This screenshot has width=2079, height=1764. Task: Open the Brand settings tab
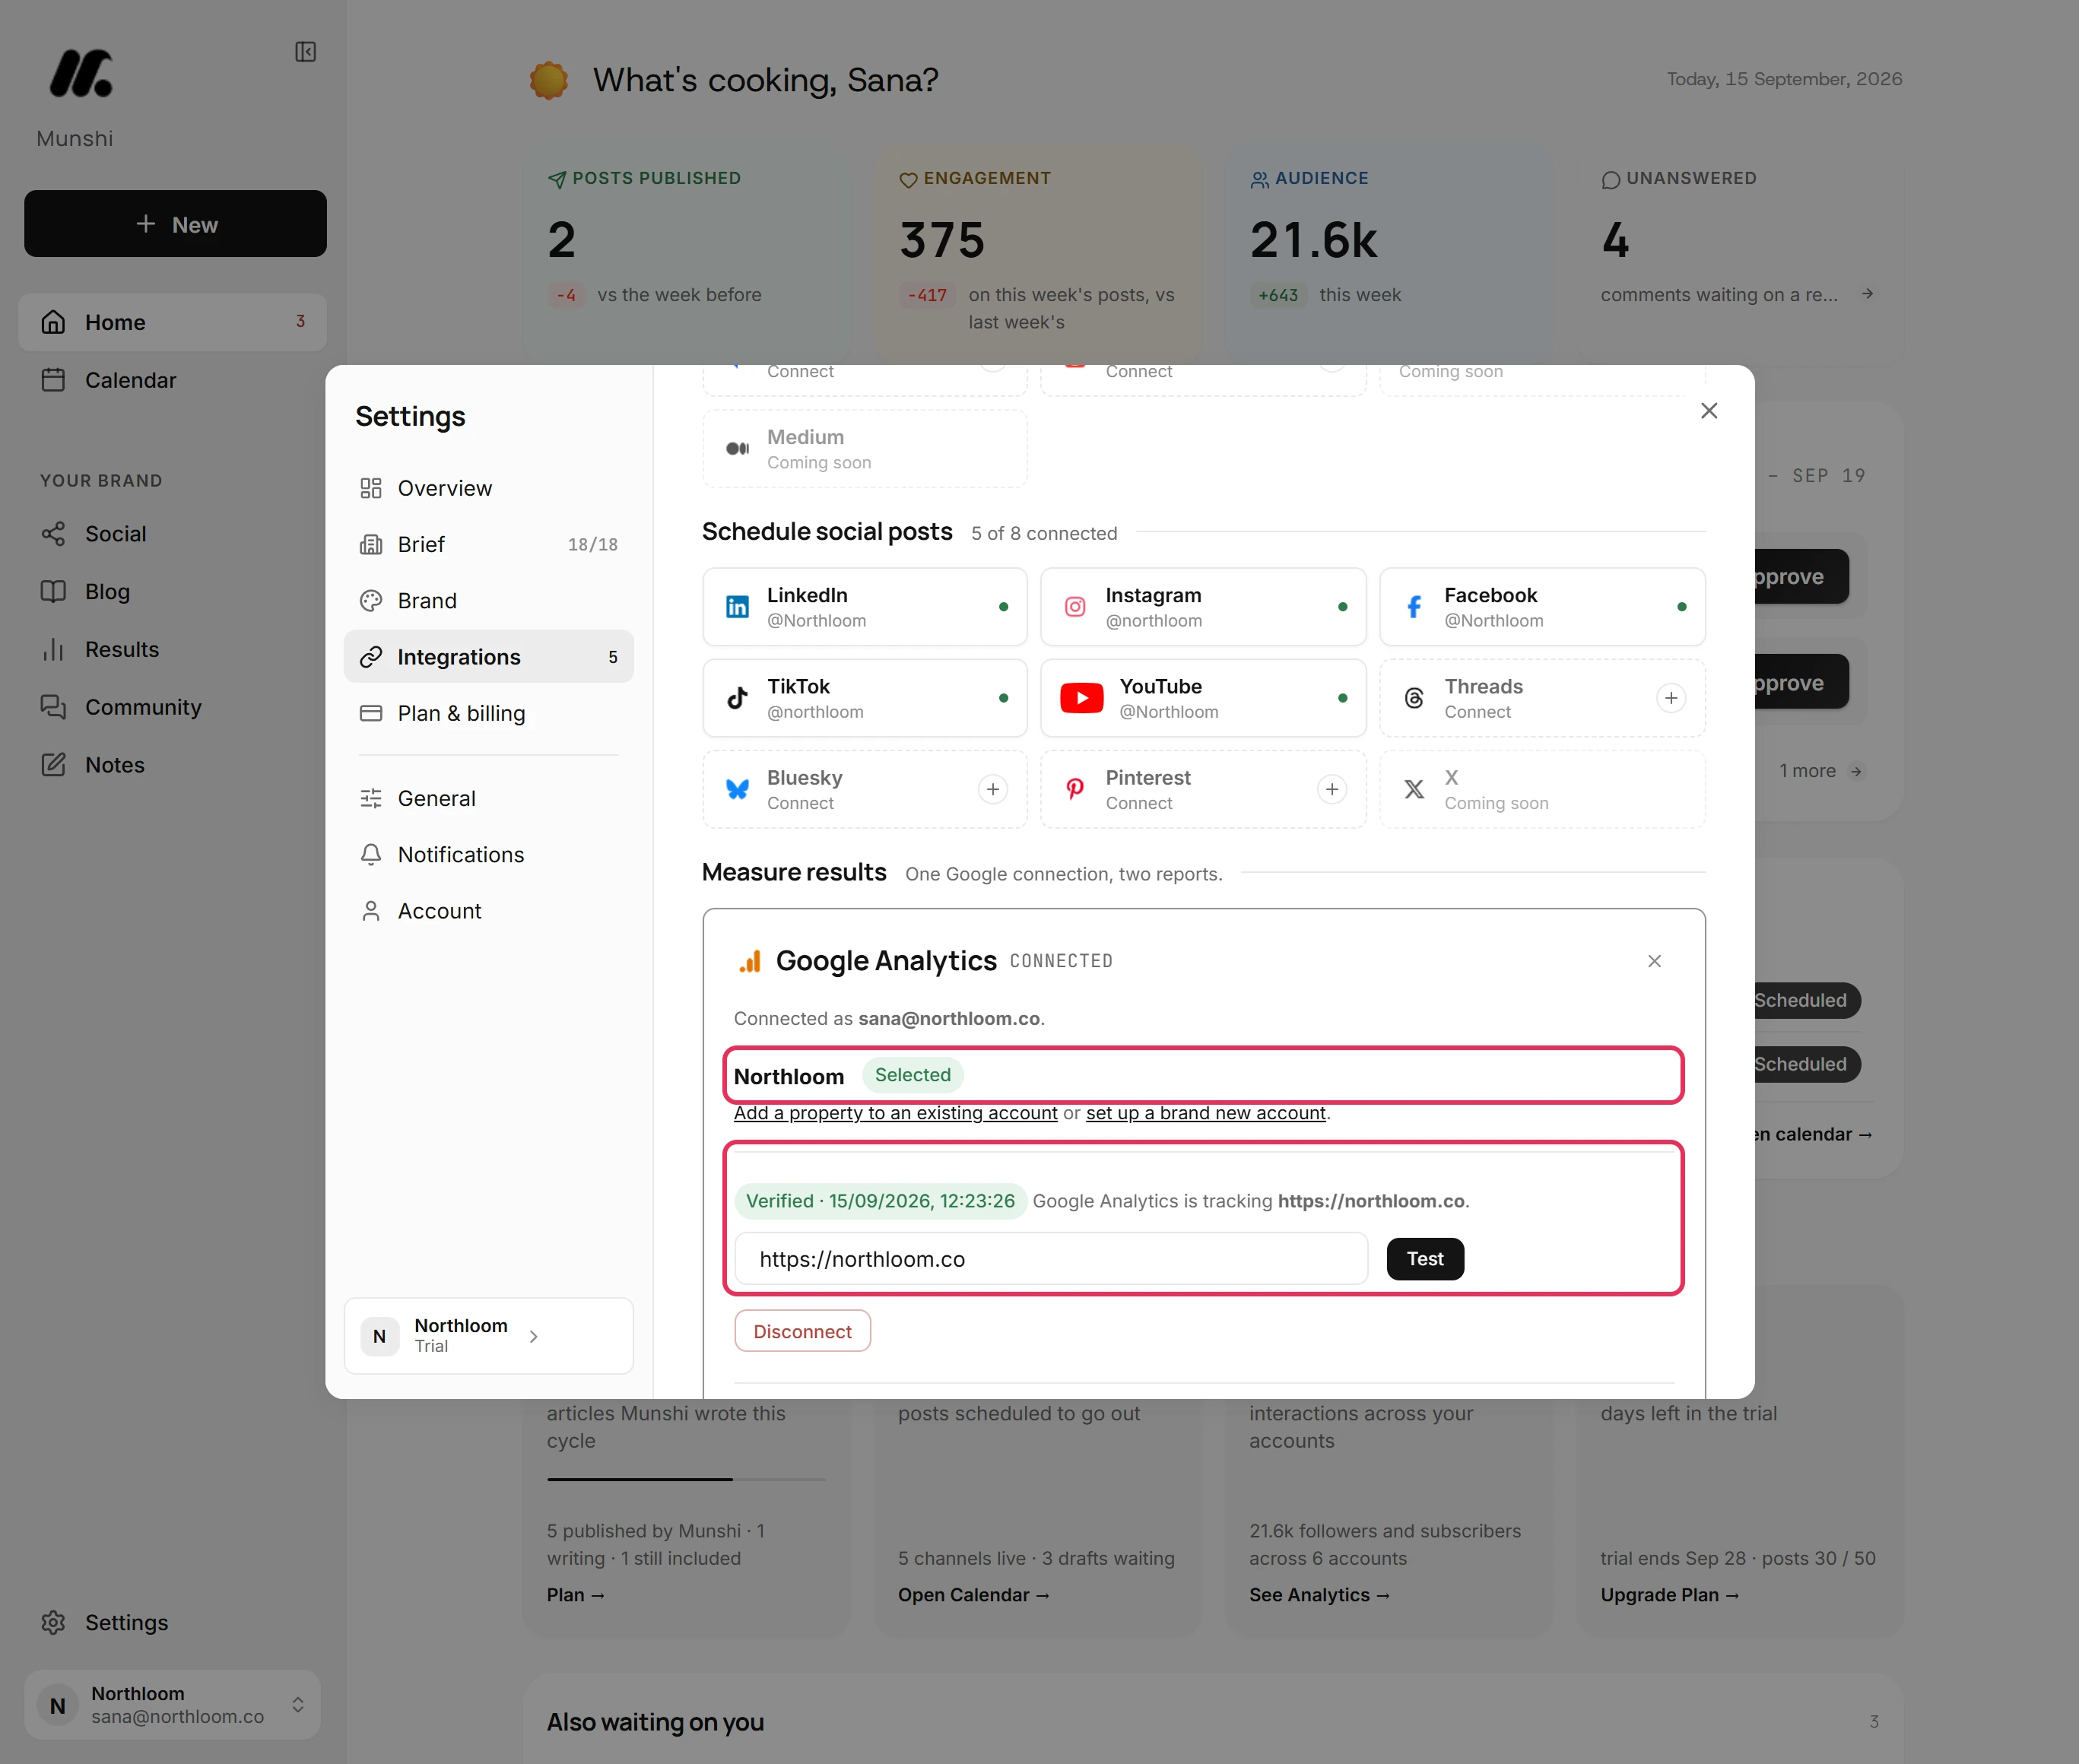488,600
